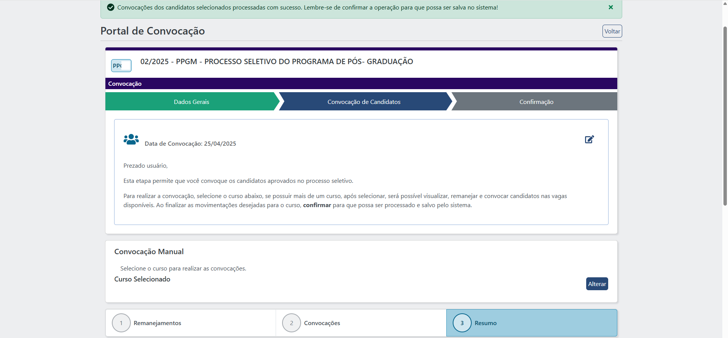Click the green success checkmark icon
Viewport: 728px width, 338px height.
point(111,7)
